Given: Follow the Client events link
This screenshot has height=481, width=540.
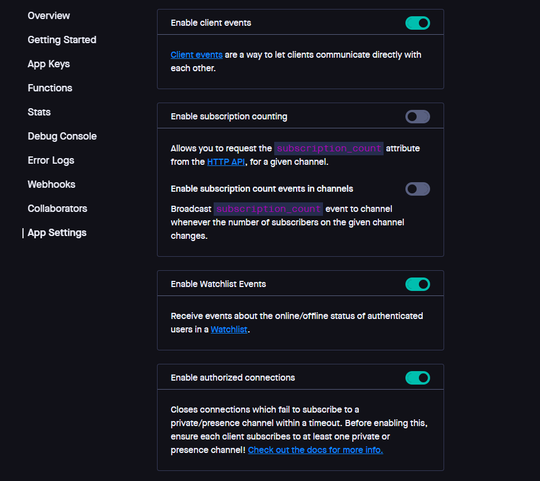Looking at the screenshot, I should pyautogui.click(x=196, y=55).
